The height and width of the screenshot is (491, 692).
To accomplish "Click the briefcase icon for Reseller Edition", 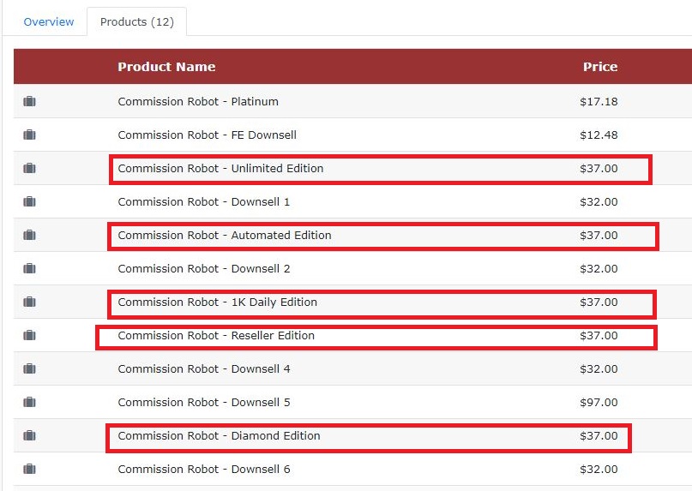I will coord(29,335).
